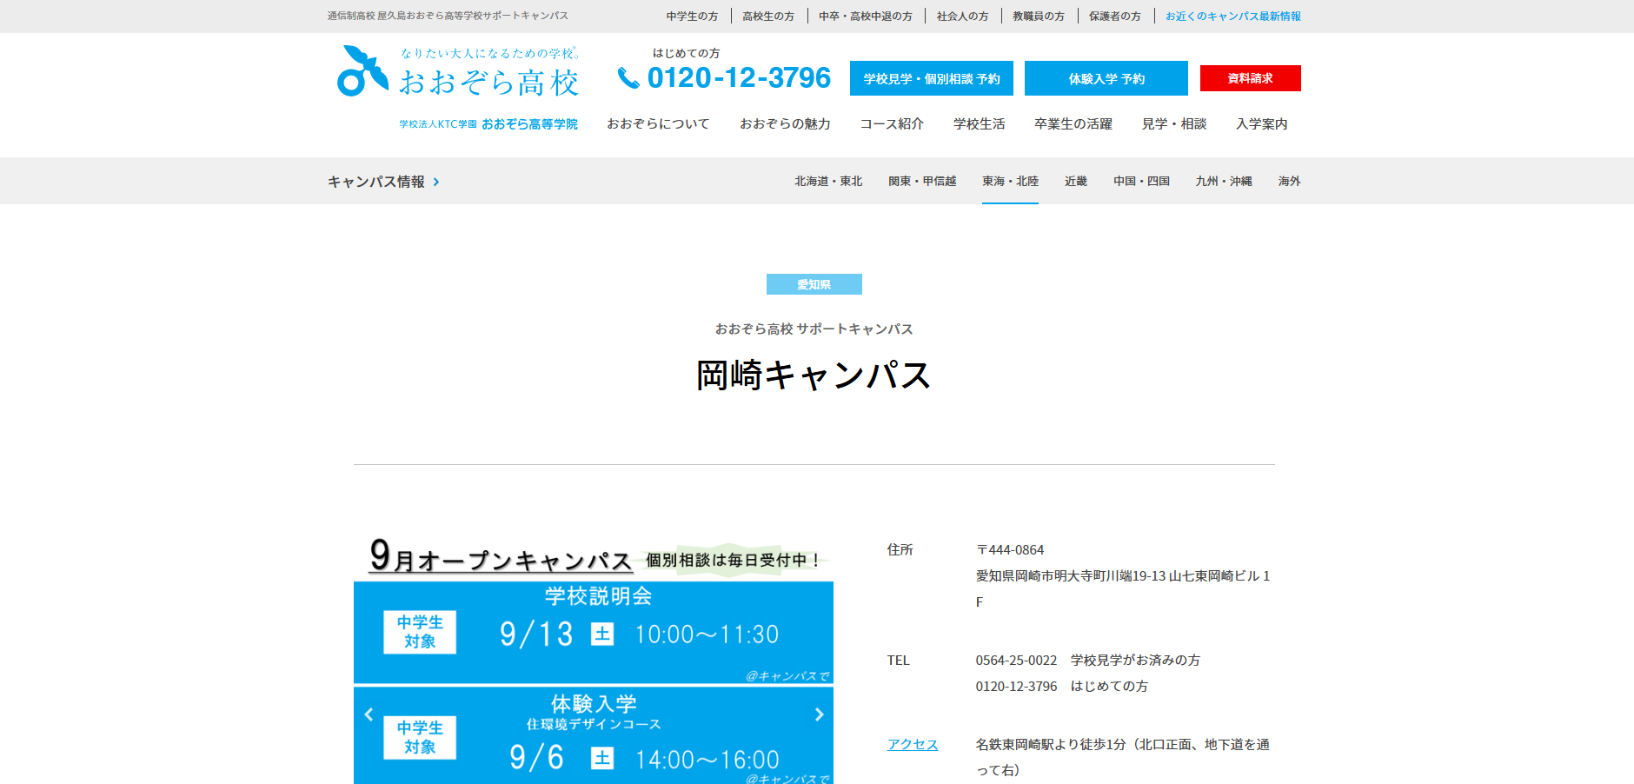The height and width of the screenshot is (784, 1634).
Task: Advance carousel with right arrow
Action: (819, 714)
